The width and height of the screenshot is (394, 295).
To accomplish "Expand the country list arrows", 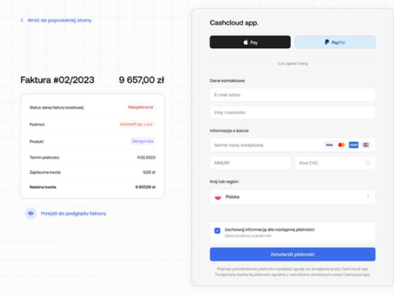I will click(x=368, y=197).
